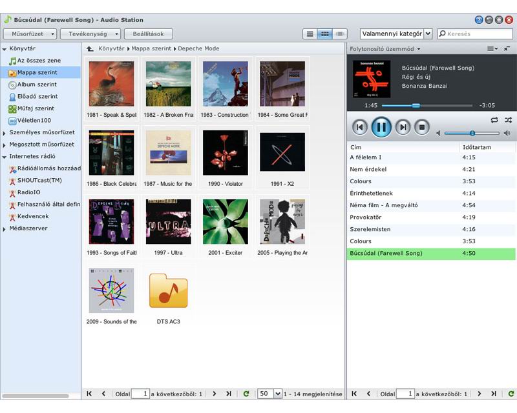
Task: Open the DTS AC3 folder
Action: pyautogui.click(x=168, y=291)
